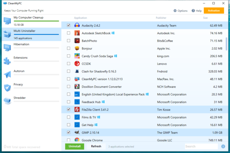Screen dimensions: 230x153
Task: Click the English Local Experience Pack icon
Action: click(x=77, y=94)
